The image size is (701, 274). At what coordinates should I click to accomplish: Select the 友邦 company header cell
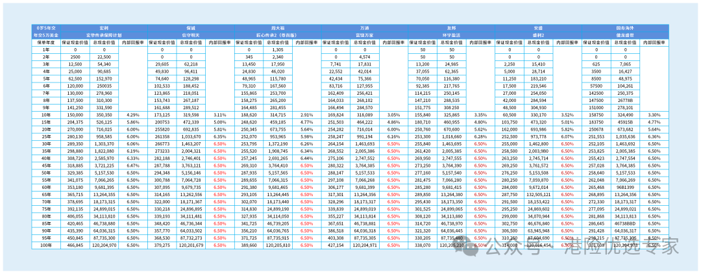tap(451, 28)
